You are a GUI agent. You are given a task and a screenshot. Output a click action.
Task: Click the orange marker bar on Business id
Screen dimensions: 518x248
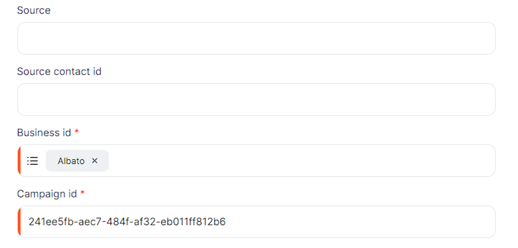(x=19, y=161)
